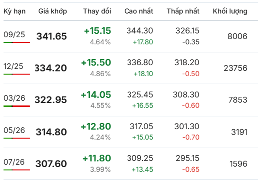This screenshot has height=182, width=258.
Task: Click the +15.50 change value
Action: (x=96, y=62)
